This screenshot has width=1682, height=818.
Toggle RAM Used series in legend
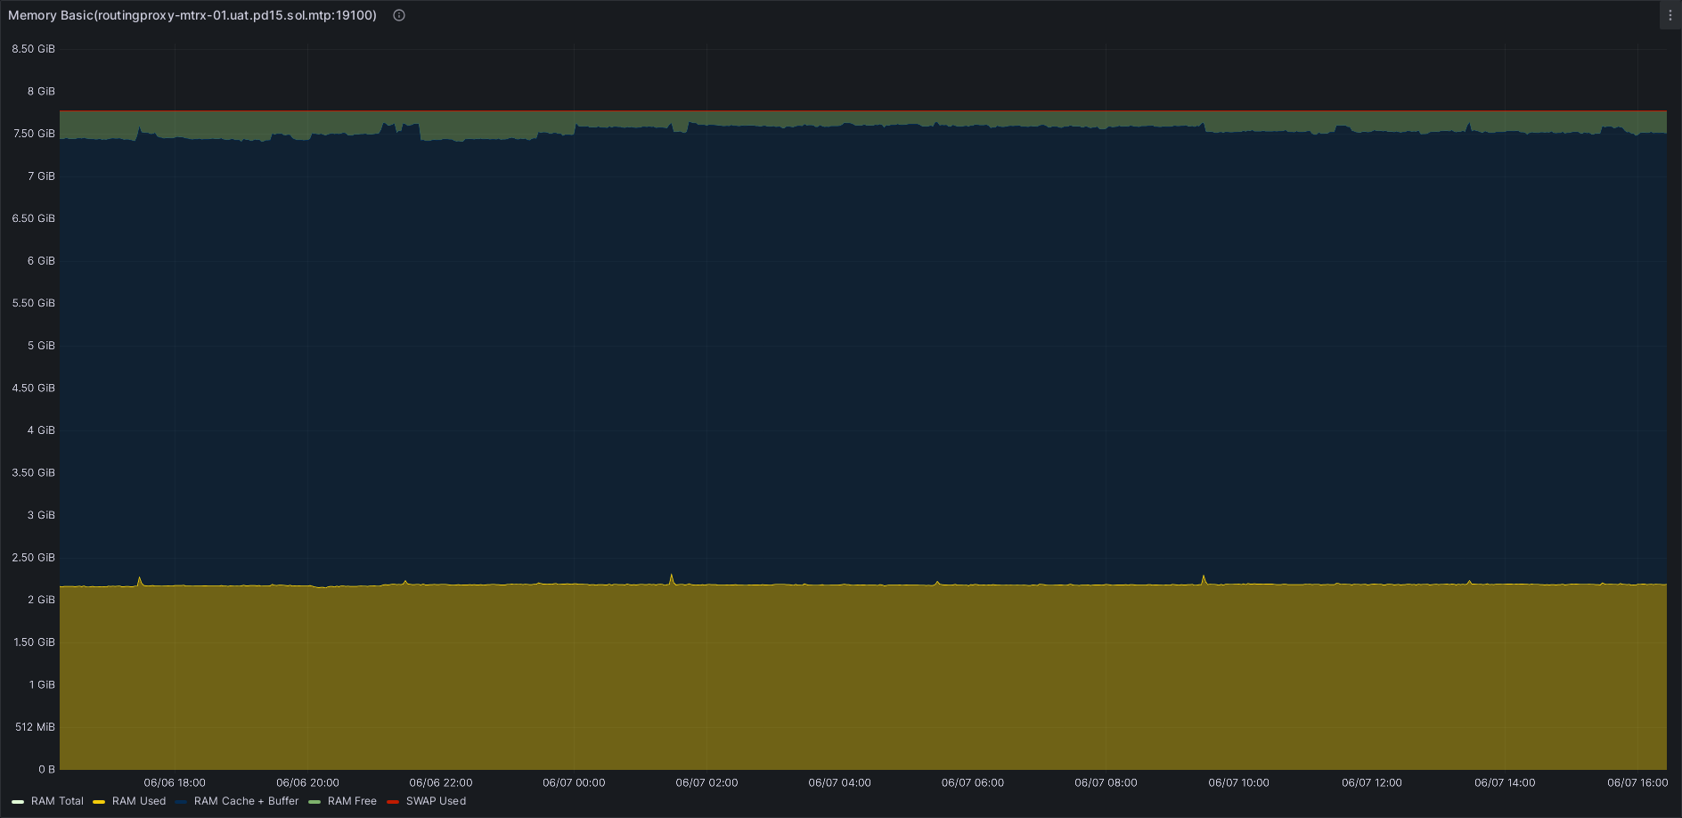[x=139, y=801]
